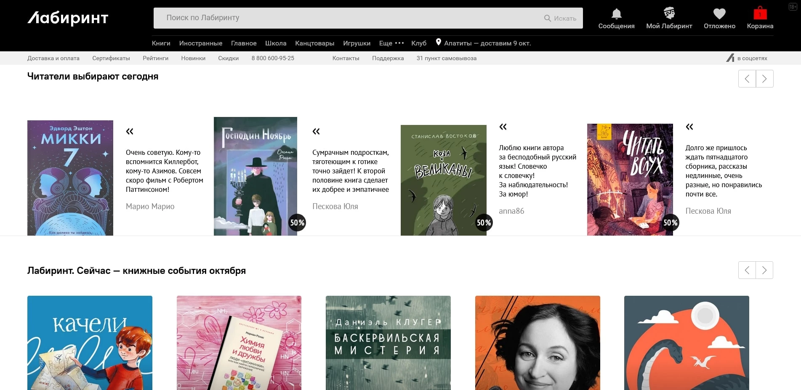Open Мой Лабиринт profile icon
Viewport: 801px width, 390px height.
pos(669,14)
